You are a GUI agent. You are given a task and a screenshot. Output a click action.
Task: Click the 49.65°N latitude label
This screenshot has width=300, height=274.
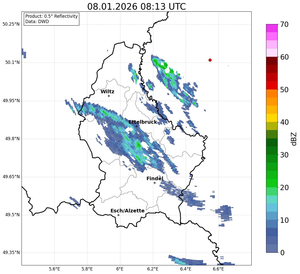pos(11,176)
